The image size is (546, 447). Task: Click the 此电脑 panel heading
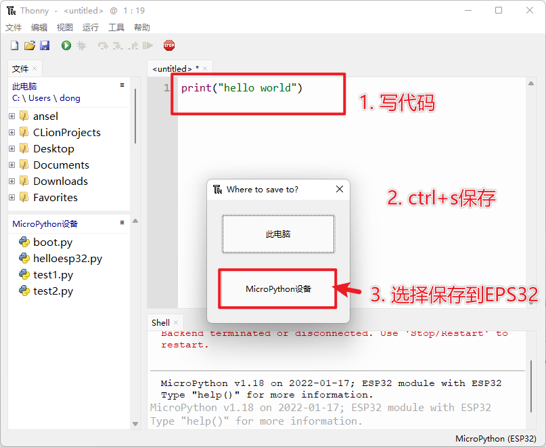click(24, 87)
